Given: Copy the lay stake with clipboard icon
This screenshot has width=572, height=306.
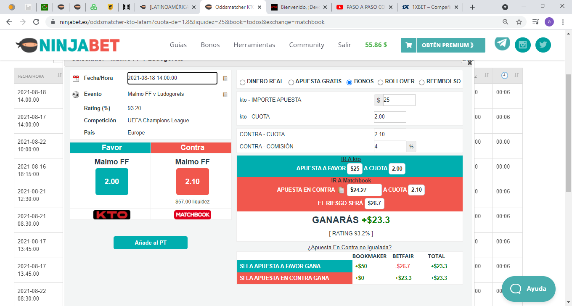Looking at the screenshot, I should tap(342, 190).
